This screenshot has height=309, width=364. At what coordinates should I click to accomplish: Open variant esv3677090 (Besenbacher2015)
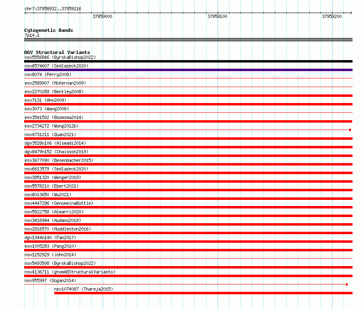(59, 160)
